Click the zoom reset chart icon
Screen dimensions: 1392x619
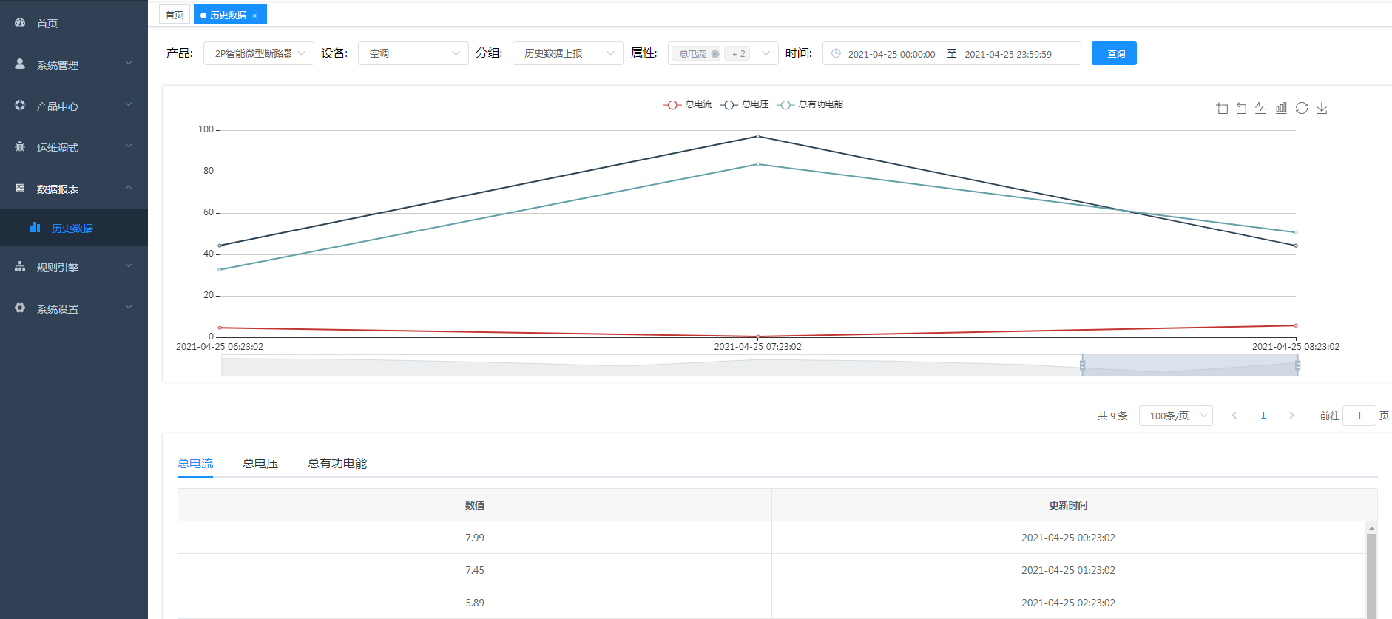(1241, 108)
